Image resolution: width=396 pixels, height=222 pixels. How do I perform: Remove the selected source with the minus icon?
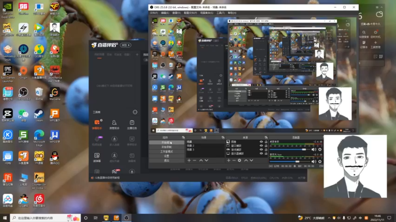coord(234,160)
